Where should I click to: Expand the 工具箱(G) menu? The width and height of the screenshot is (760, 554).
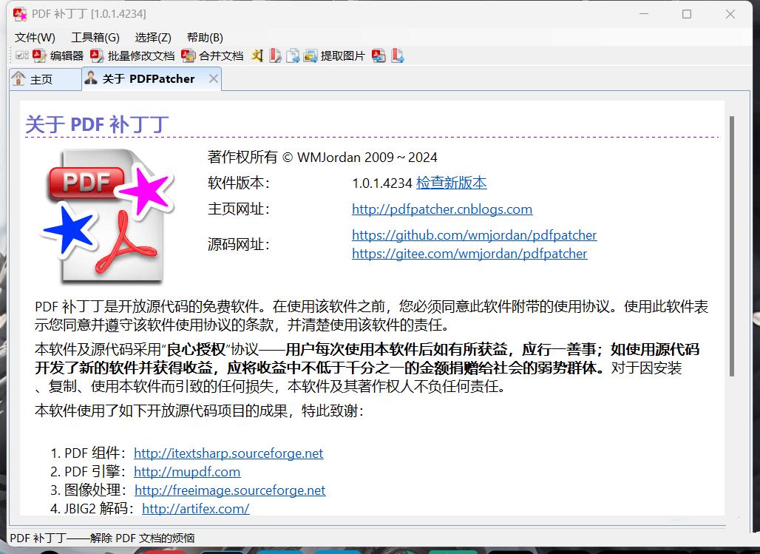pos(95,37)
